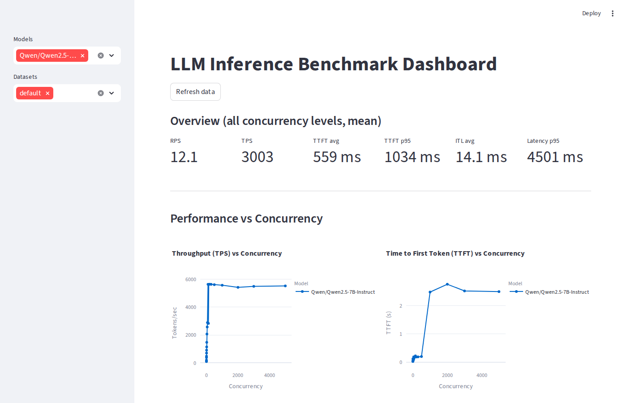627x403 pixels.
Task: Open the three-dot menu beside Deploy
Action: click(x=612, y=13)
